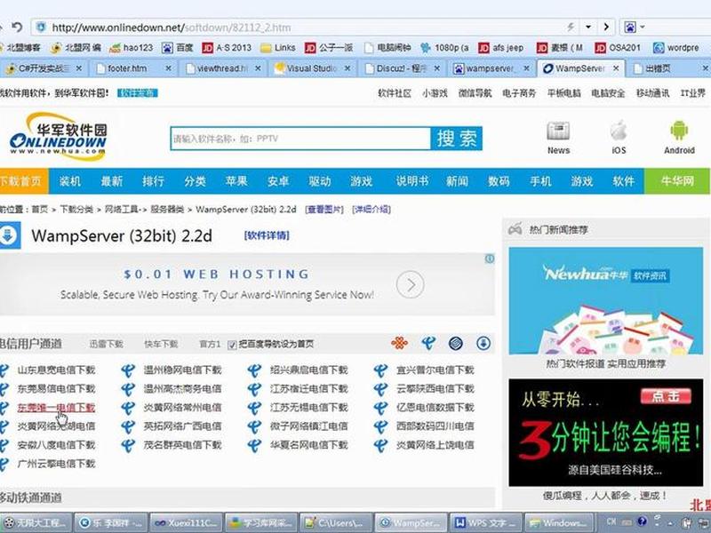This screenshot has width=711, height=533.
Task: Select the 苹果 navigation item
Action: click(236, 181)
